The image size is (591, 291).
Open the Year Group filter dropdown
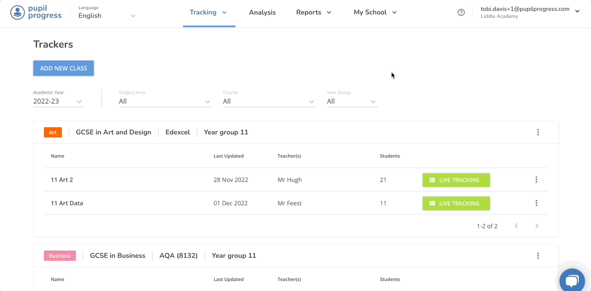pyautogui.click(x=352, y=101)
